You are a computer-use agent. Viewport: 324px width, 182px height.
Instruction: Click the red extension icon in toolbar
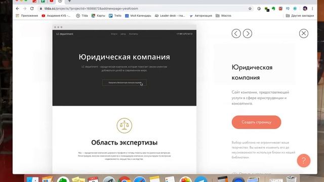(280, 9)
